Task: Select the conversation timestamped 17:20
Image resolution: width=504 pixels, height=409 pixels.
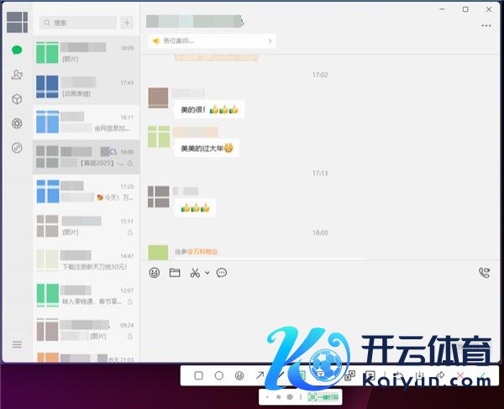Action: click(86, 191)
